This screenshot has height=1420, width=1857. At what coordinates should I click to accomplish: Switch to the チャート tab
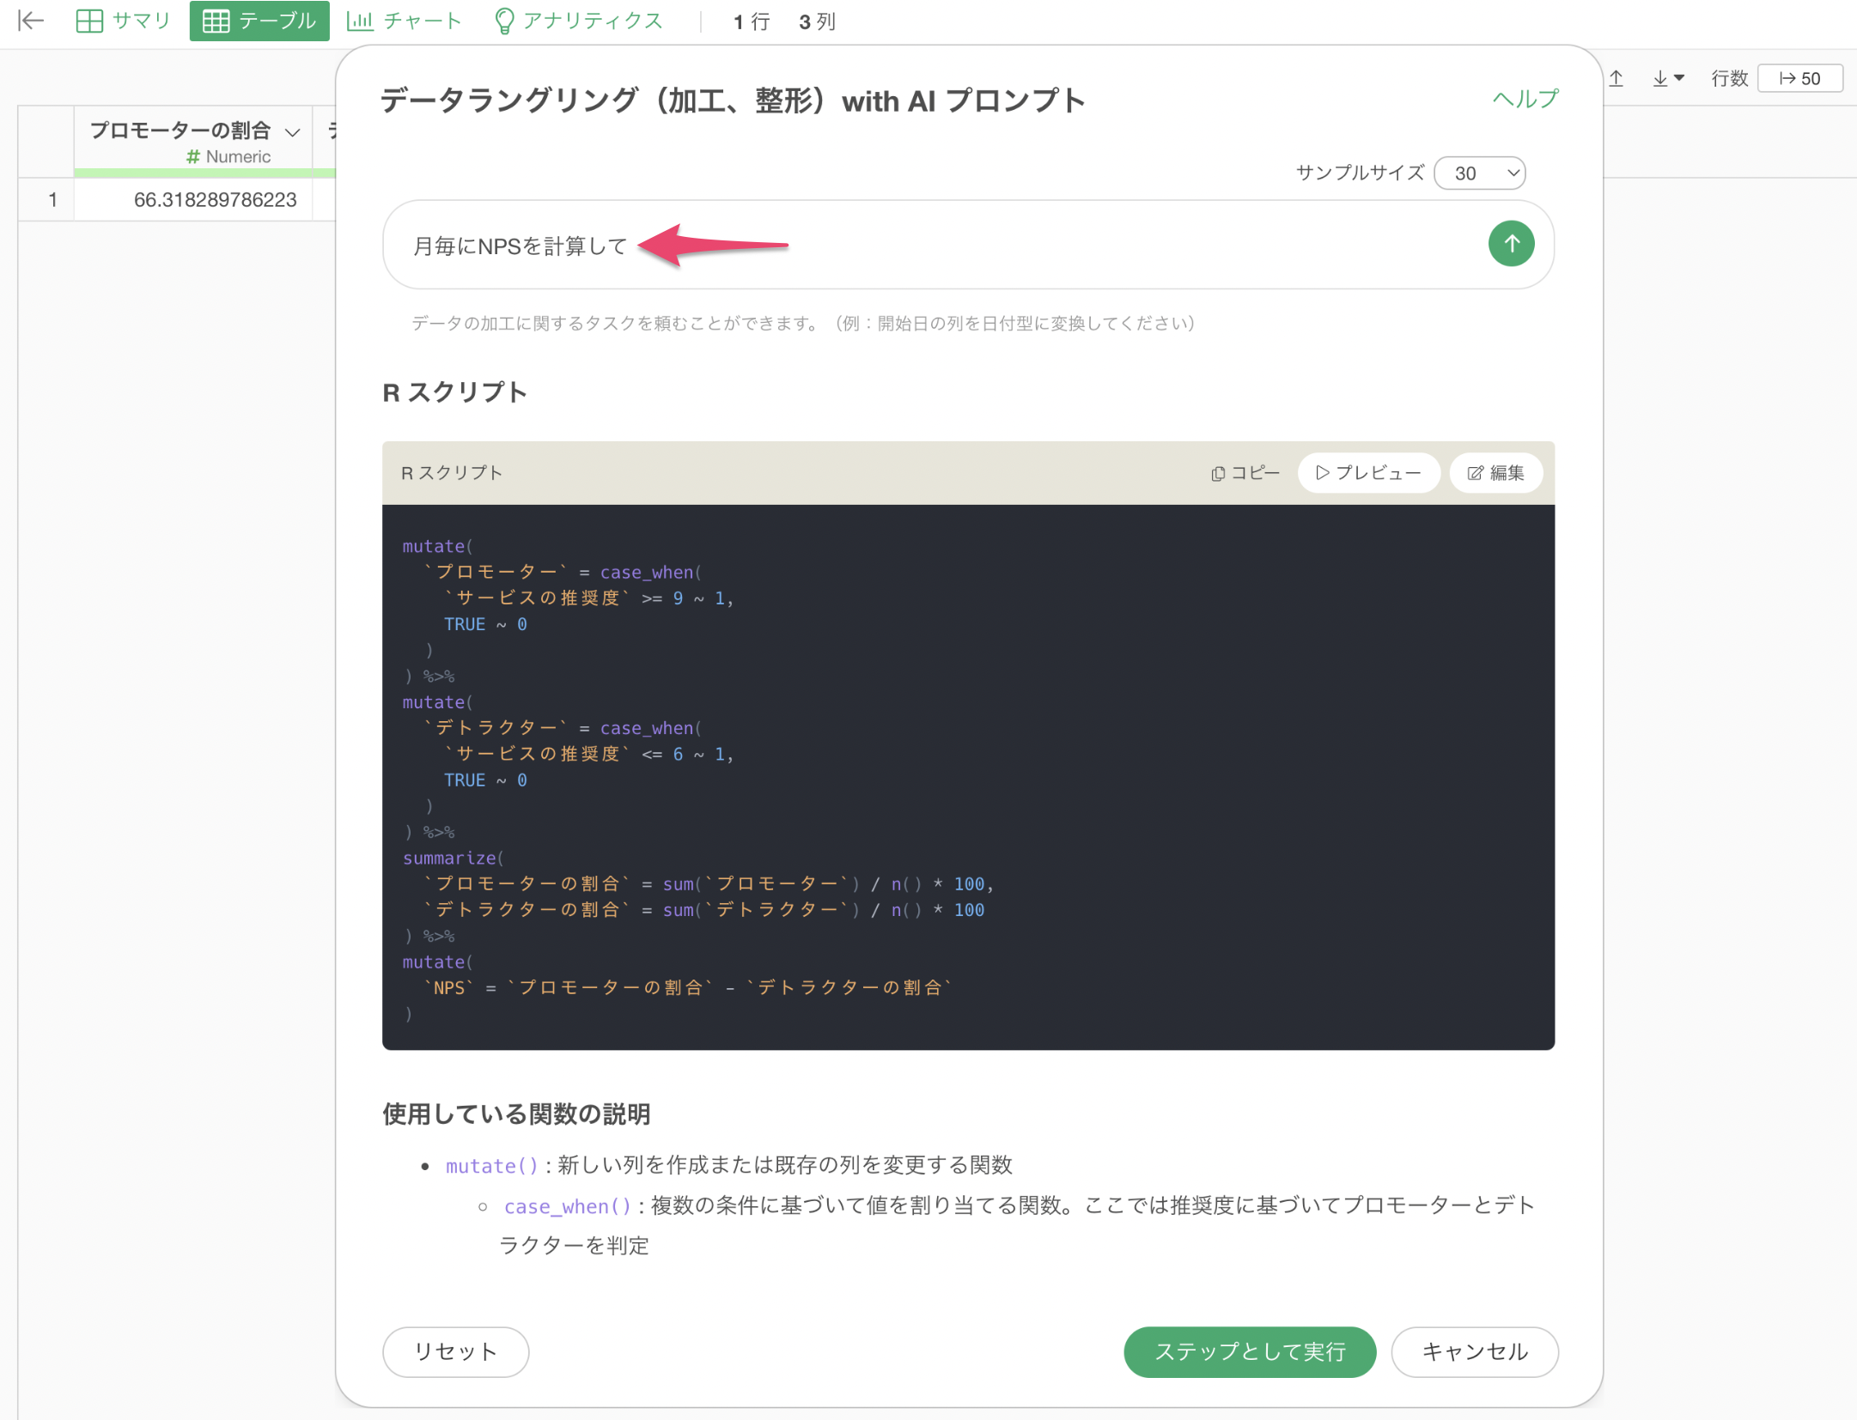405,21
